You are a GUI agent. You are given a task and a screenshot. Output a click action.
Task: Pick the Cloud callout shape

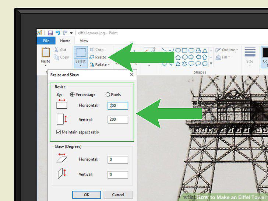[205, 64]
